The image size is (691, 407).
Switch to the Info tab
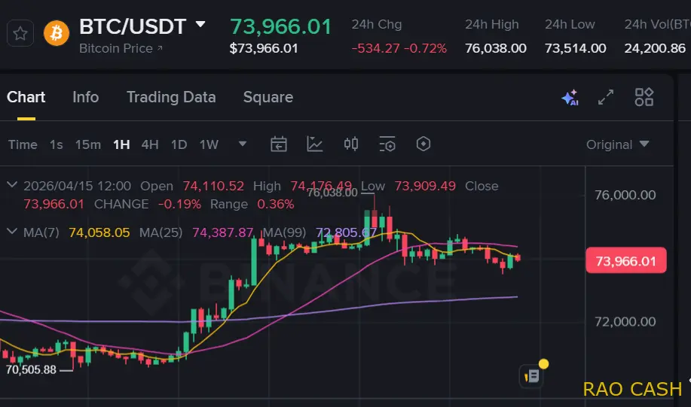click(x=85, y=97)
